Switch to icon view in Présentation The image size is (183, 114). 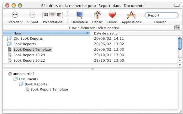pos(46,15)
